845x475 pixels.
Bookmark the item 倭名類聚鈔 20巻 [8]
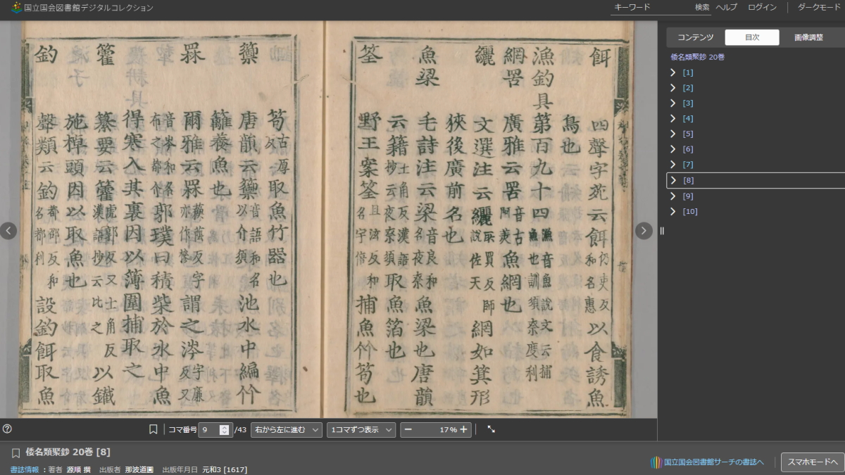(x=15, y=452)
